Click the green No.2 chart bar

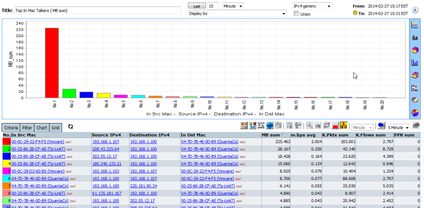coord(69,93)
